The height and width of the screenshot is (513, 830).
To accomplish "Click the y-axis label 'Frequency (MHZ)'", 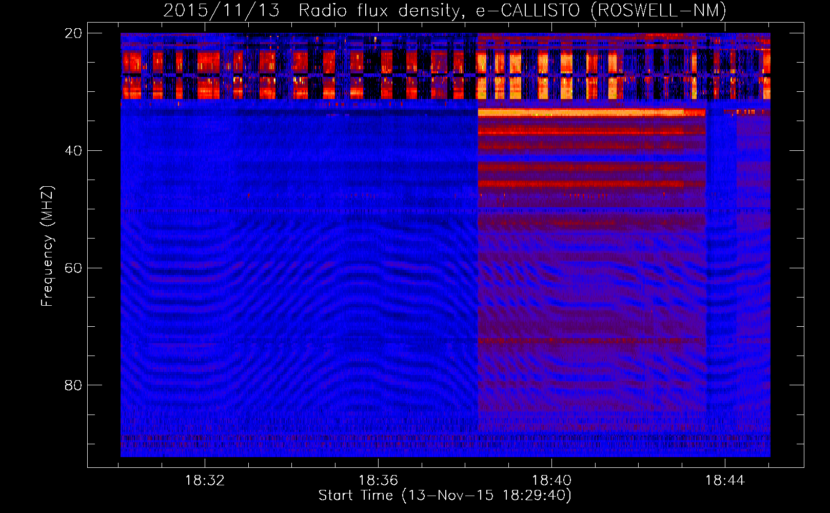I will [47, 247].
